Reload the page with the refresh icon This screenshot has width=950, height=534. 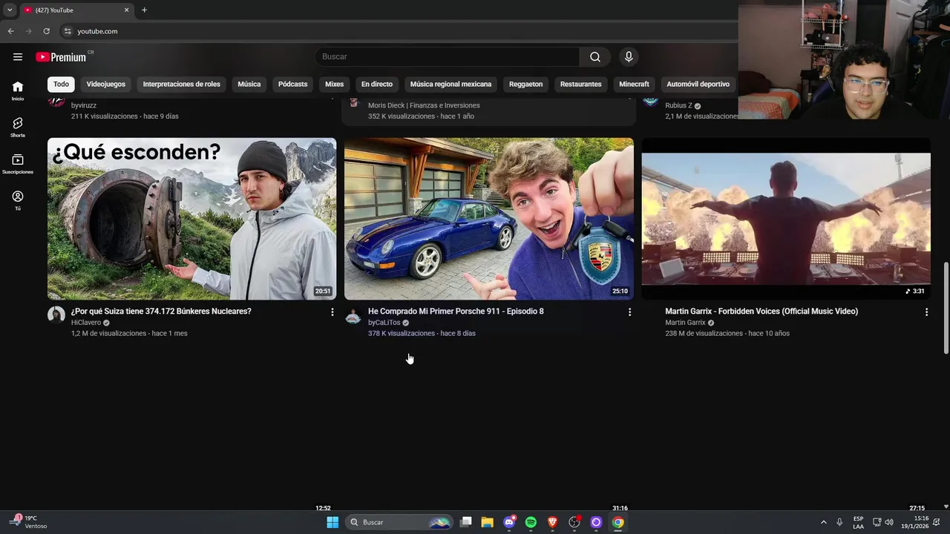coord(46,31)
